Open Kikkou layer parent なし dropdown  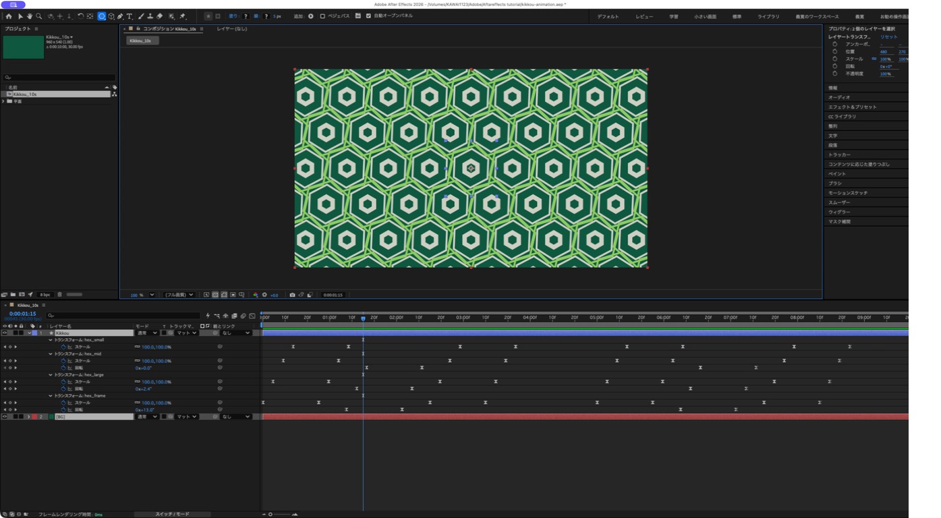(x=236, y=333)
